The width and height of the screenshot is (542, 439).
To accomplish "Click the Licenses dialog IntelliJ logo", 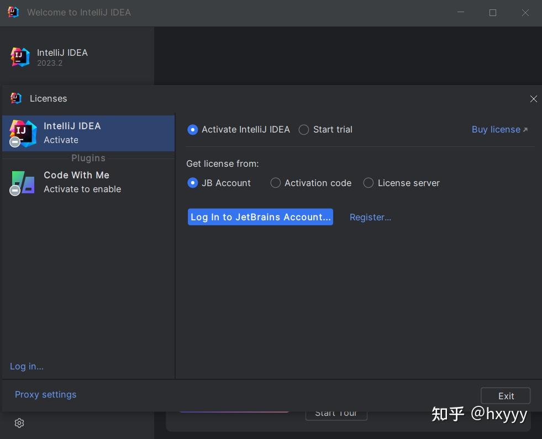I will point(14,98).
